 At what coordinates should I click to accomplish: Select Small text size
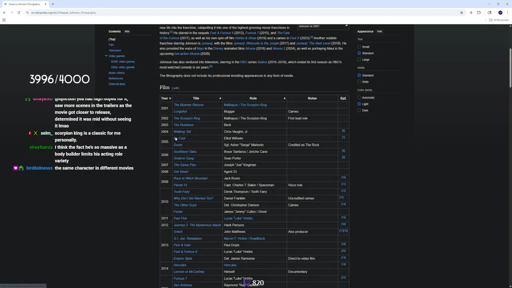(359, 47)
